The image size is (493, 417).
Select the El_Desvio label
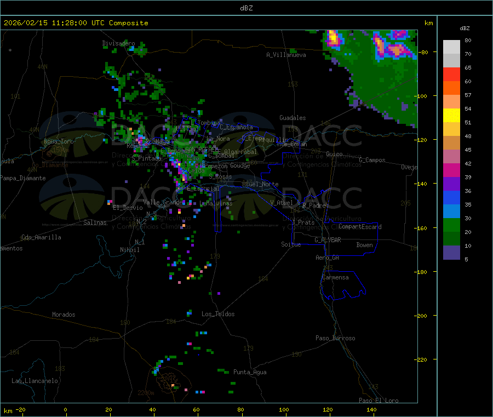coord(128,208)
